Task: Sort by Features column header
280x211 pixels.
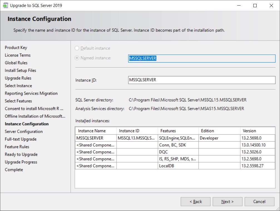Action: (x=178, y=131)
